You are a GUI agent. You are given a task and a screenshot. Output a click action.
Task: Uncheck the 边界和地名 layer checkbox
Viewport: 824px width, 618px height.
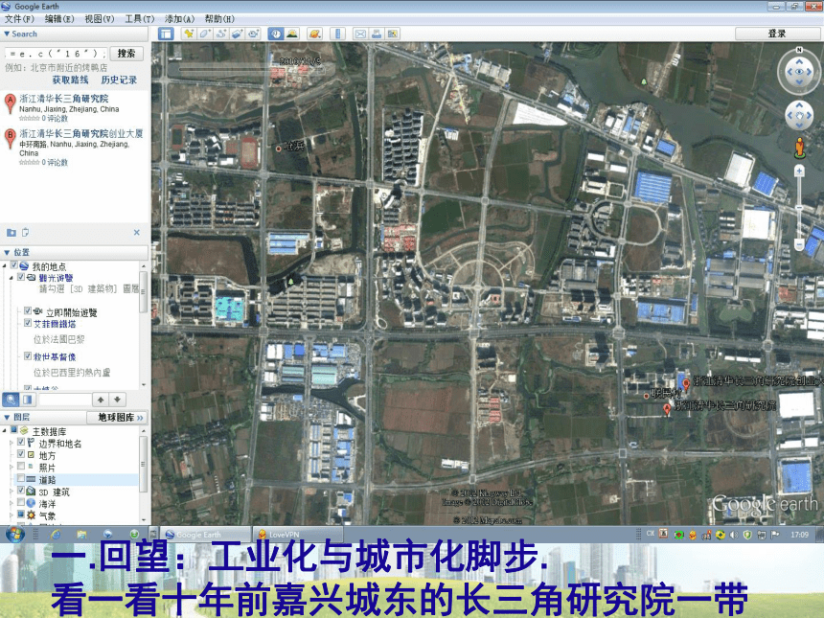(x=21, y=443)
